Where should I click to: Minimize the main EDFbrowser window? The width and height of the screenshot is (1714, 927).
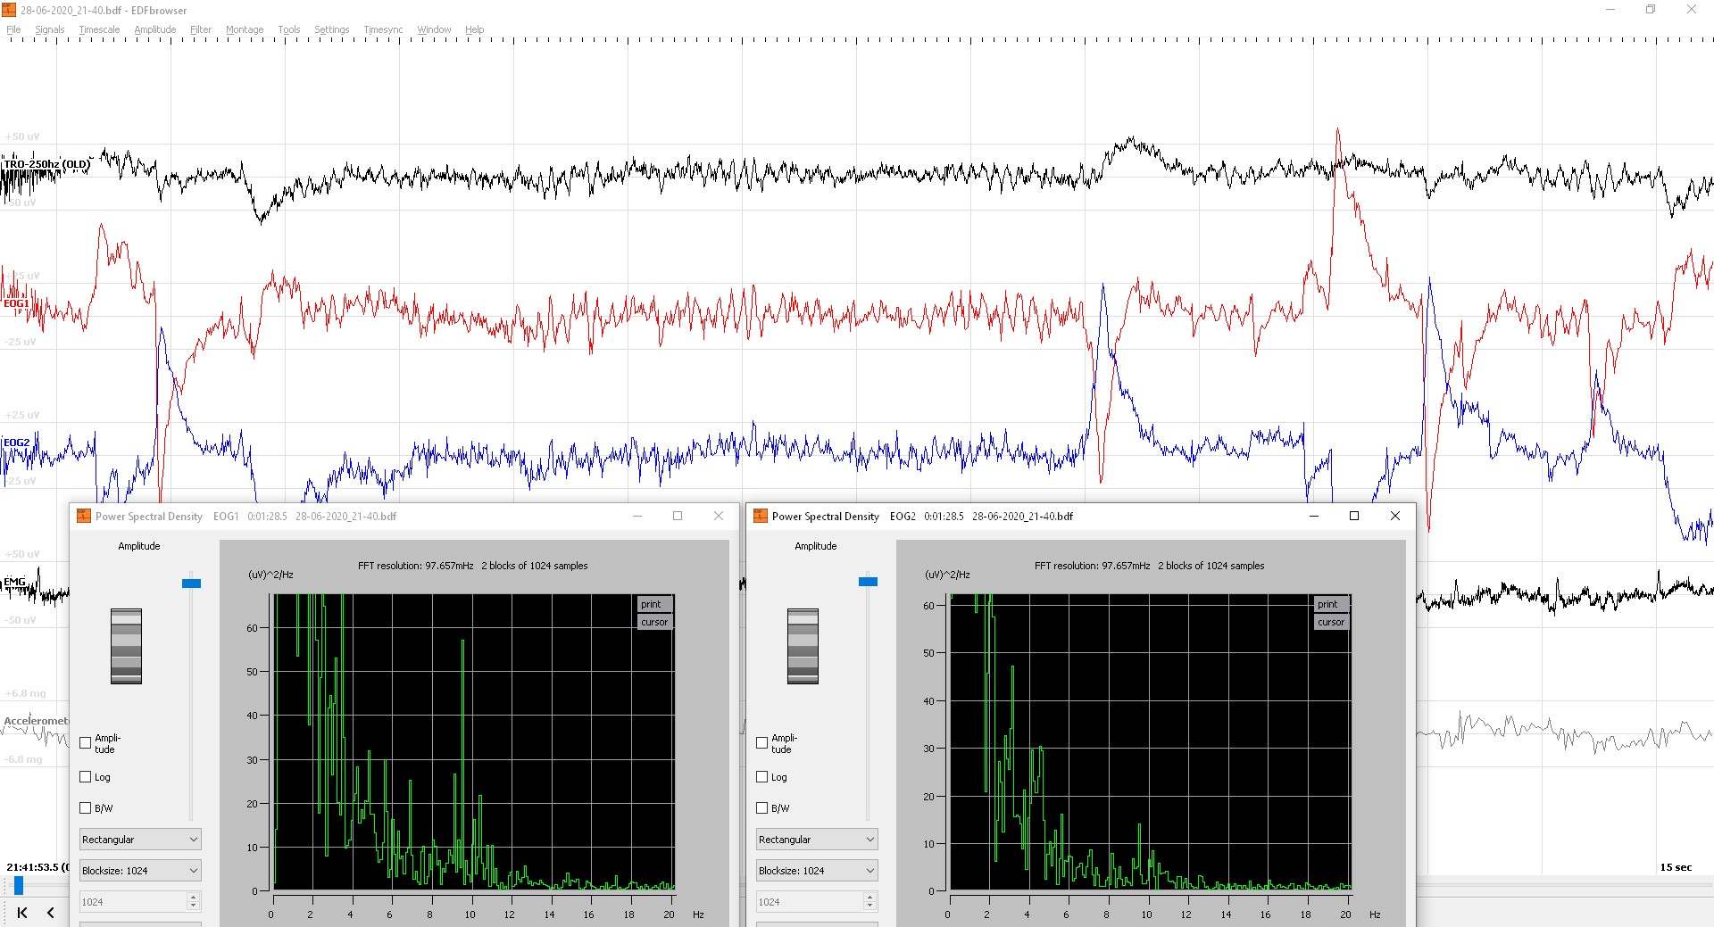(x=1610, y=10)
